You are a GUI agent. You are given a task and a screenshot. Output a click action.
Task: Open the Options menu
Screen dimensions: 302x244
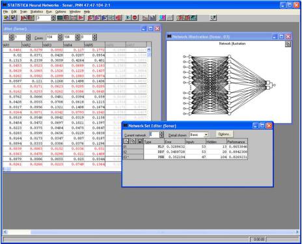(x=61, y=12)
